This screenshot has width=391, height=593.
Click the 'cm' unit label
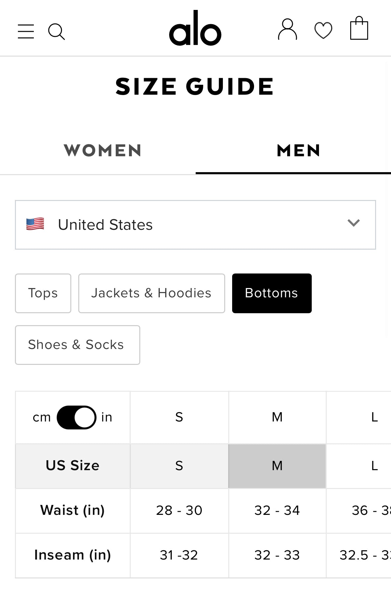point(42,417)
